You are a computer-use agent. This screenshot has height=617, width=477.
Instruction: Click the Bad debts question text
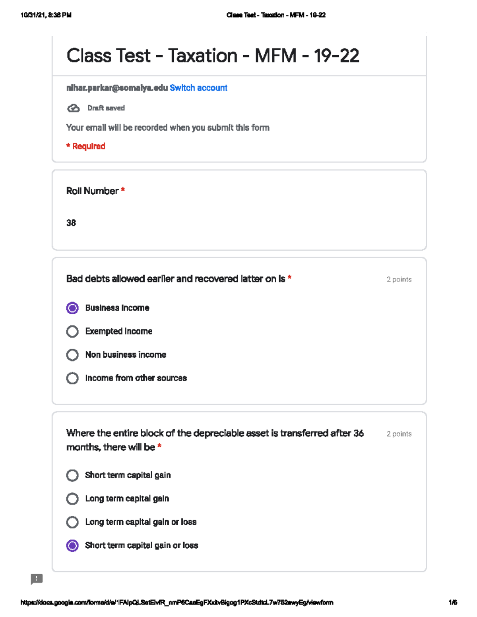click(x=175, y=279)
